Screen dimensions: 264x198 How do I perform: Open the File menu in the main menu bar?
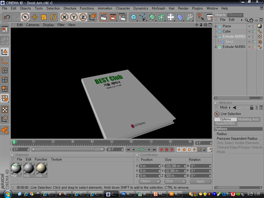(x=5, y=8)
